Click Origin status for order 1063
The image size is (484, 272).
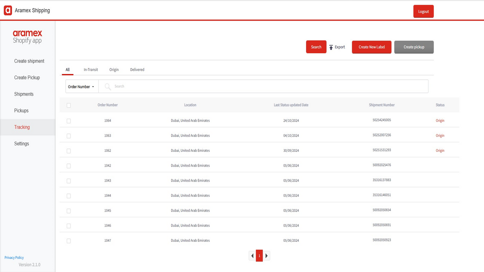440,136
